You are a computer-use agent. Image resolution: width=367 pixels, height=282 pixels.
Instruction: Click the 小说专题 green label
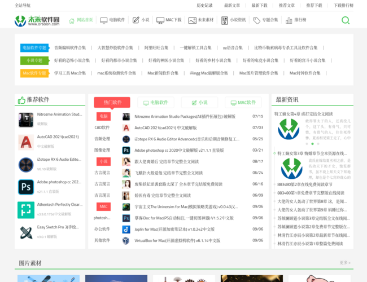pyautogui.click(x=34, y=60)
